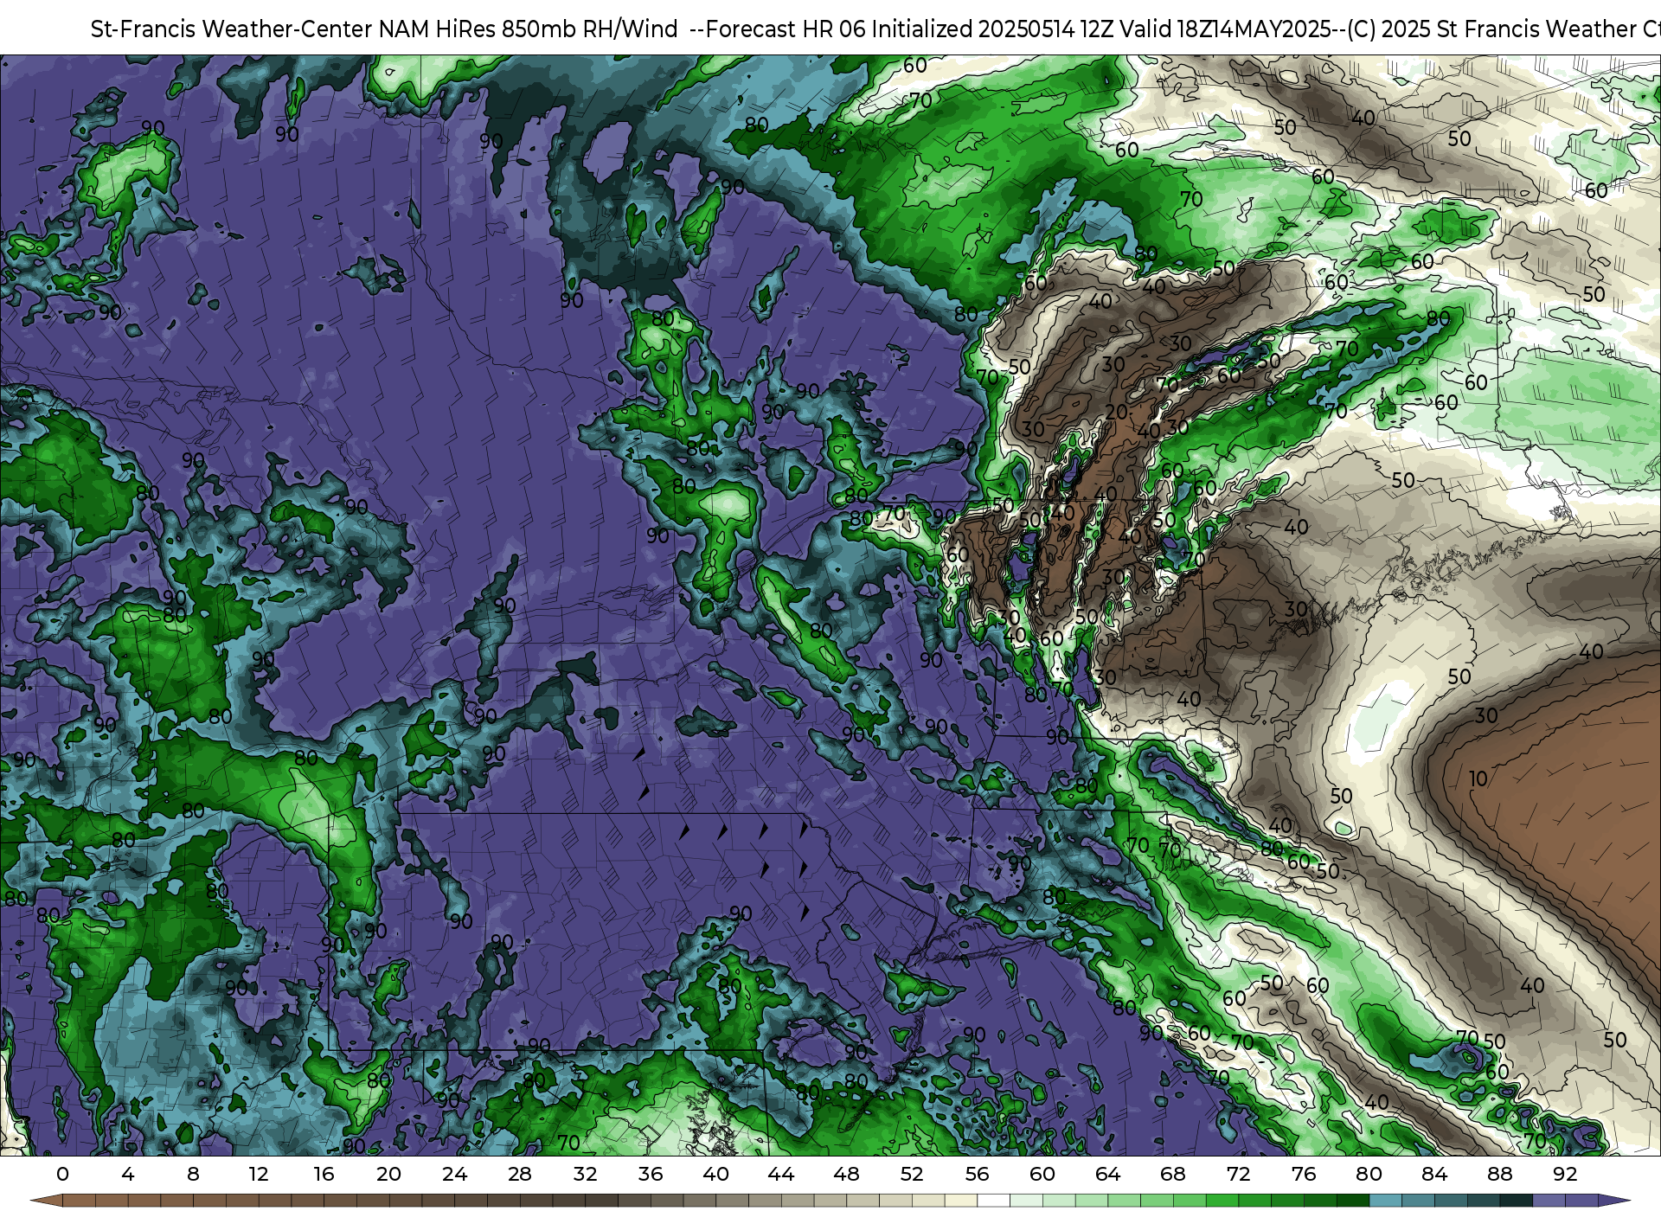The height and width of the screenshot is (1211, 1661).
Task: Click the colorbar label '76'
Action: pyautogui.click(x=1304, y=1174)
